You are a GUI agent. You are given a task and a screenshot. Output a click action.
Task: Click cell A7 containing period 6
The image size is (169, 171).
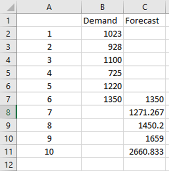coord(49,99)
